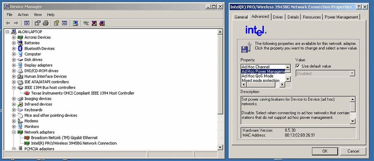Viewport: 374px width, 161px height.
Task: Open the File menu
Action: pyautogui.click(x=10, y=15)
